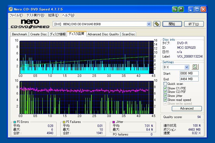Open the ファイル(F) menu

tap(16, 15)
